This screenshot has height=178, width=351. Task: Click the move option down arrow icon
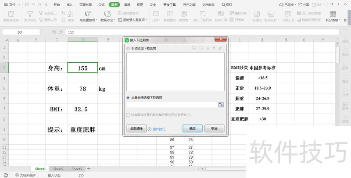point(208,48)
